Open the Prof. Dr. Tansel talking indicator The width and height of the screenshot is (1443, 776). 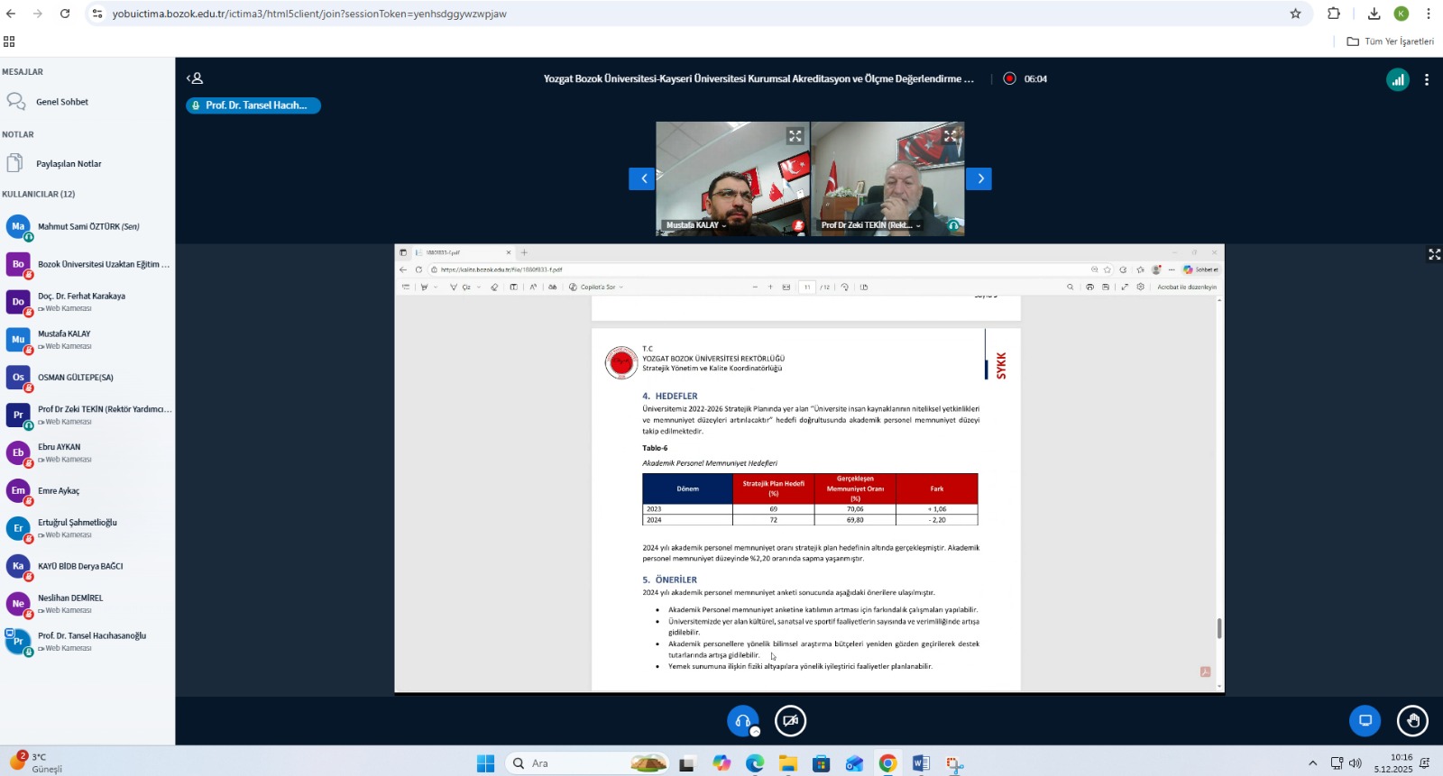point(253,105)
